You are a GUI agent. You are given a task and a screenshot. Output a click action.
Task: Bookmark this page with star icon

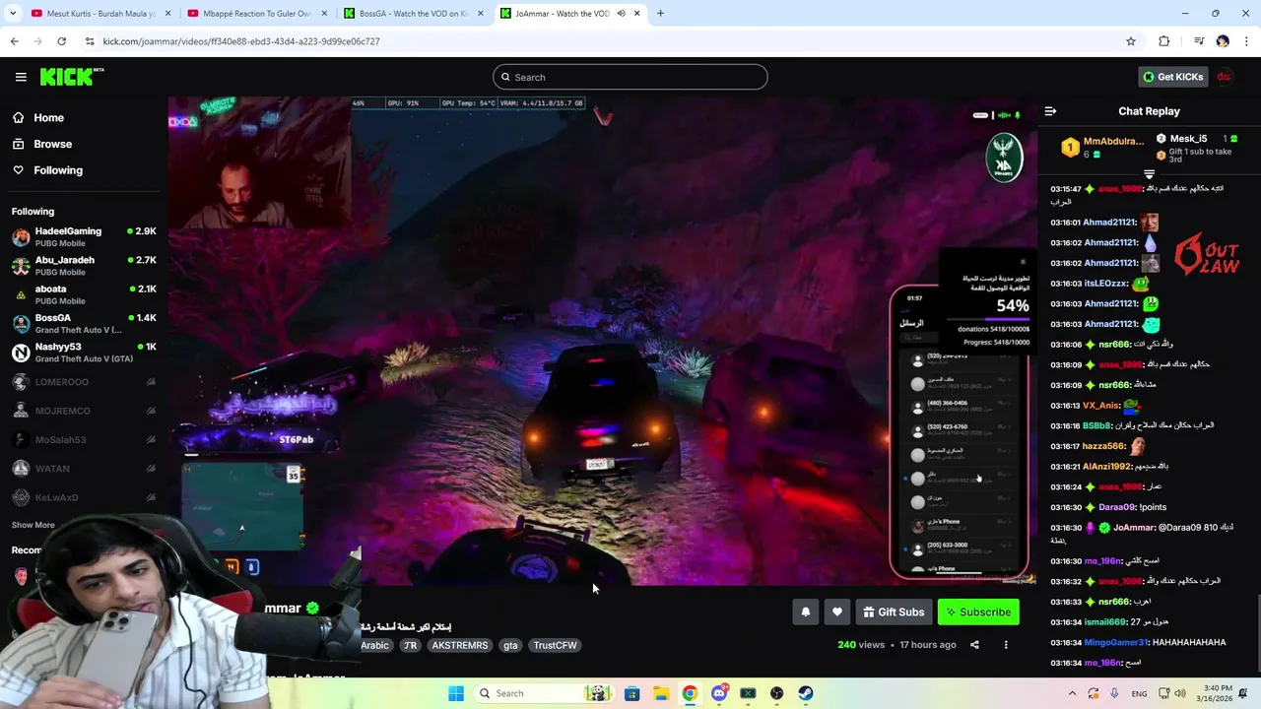click(1131, 41)
